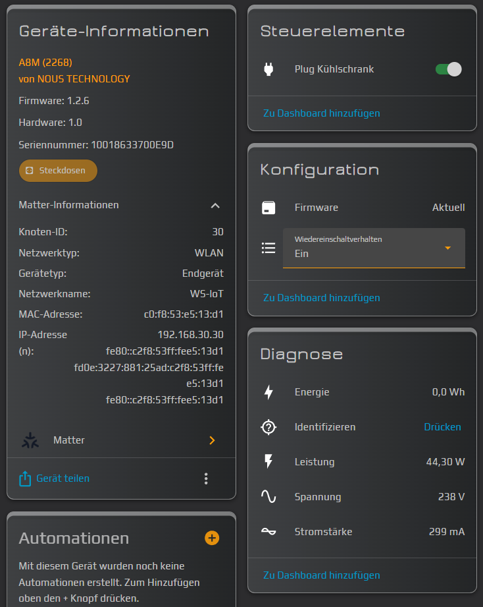
Task: Click the Spannung sine wave icon
Action: tap(268, 497)
